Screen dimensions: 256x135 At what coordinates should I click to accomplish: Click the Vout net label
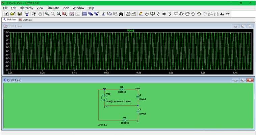point(138,88)
